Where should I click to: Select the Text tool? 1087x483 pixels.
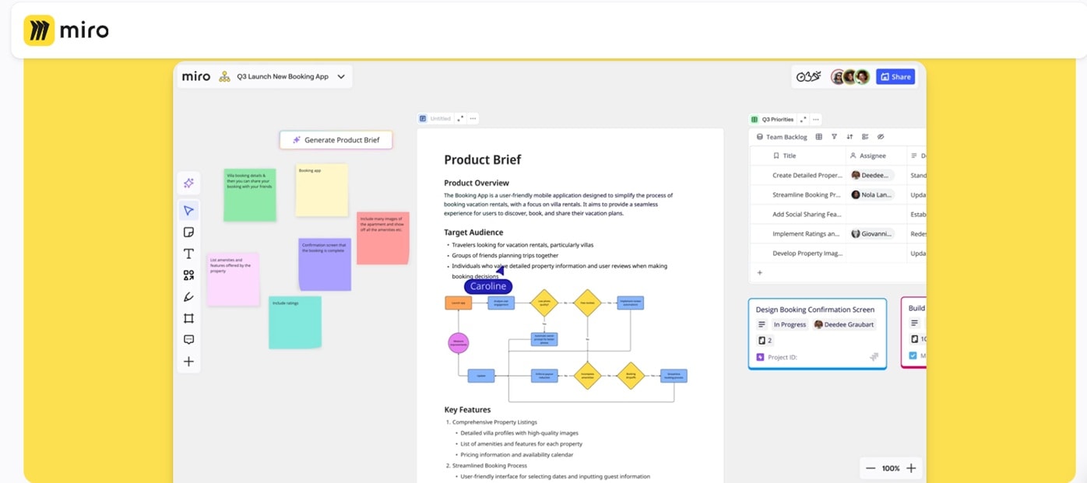[188, 254]
